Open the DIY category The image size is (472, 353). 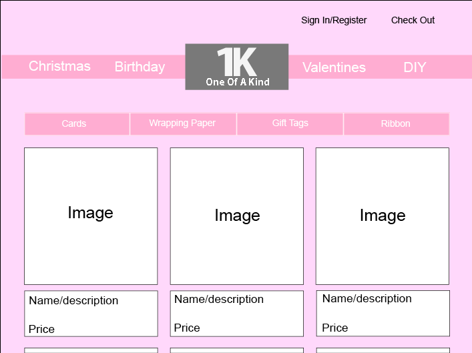415,67
